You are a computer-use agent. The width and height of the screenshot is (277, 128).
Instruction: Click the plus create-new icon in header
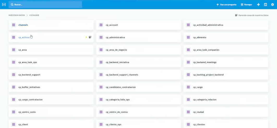click(258, 5)
